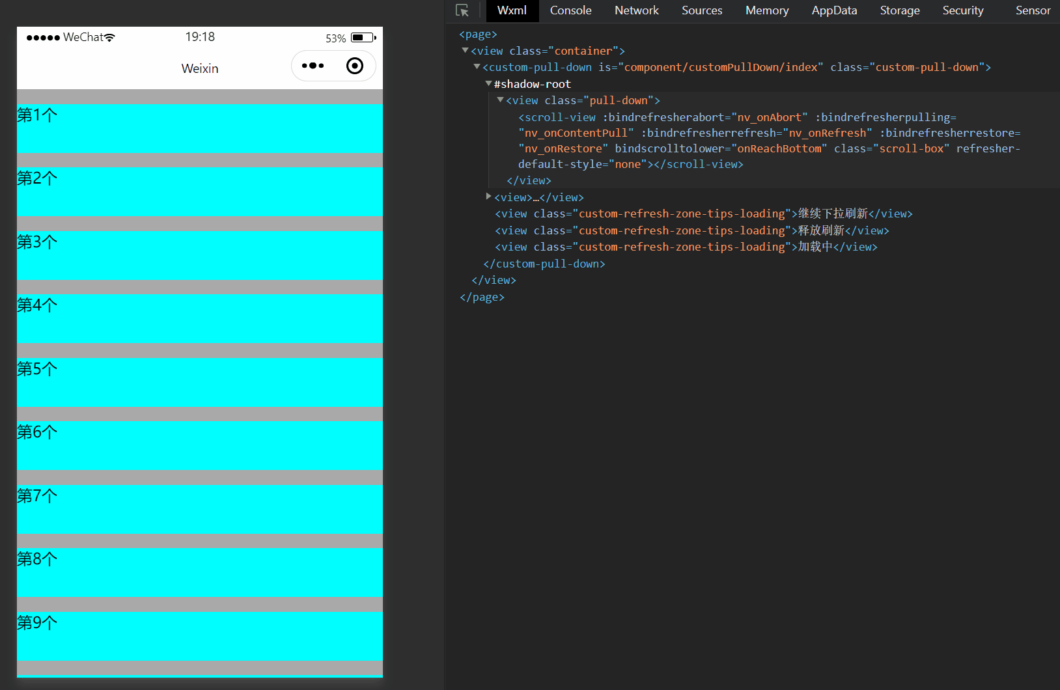The width and height of the screenshot is (1060, 690).
Task: Click the "nv_onRestore" attribute value
Action: click(x=563, y=148)
